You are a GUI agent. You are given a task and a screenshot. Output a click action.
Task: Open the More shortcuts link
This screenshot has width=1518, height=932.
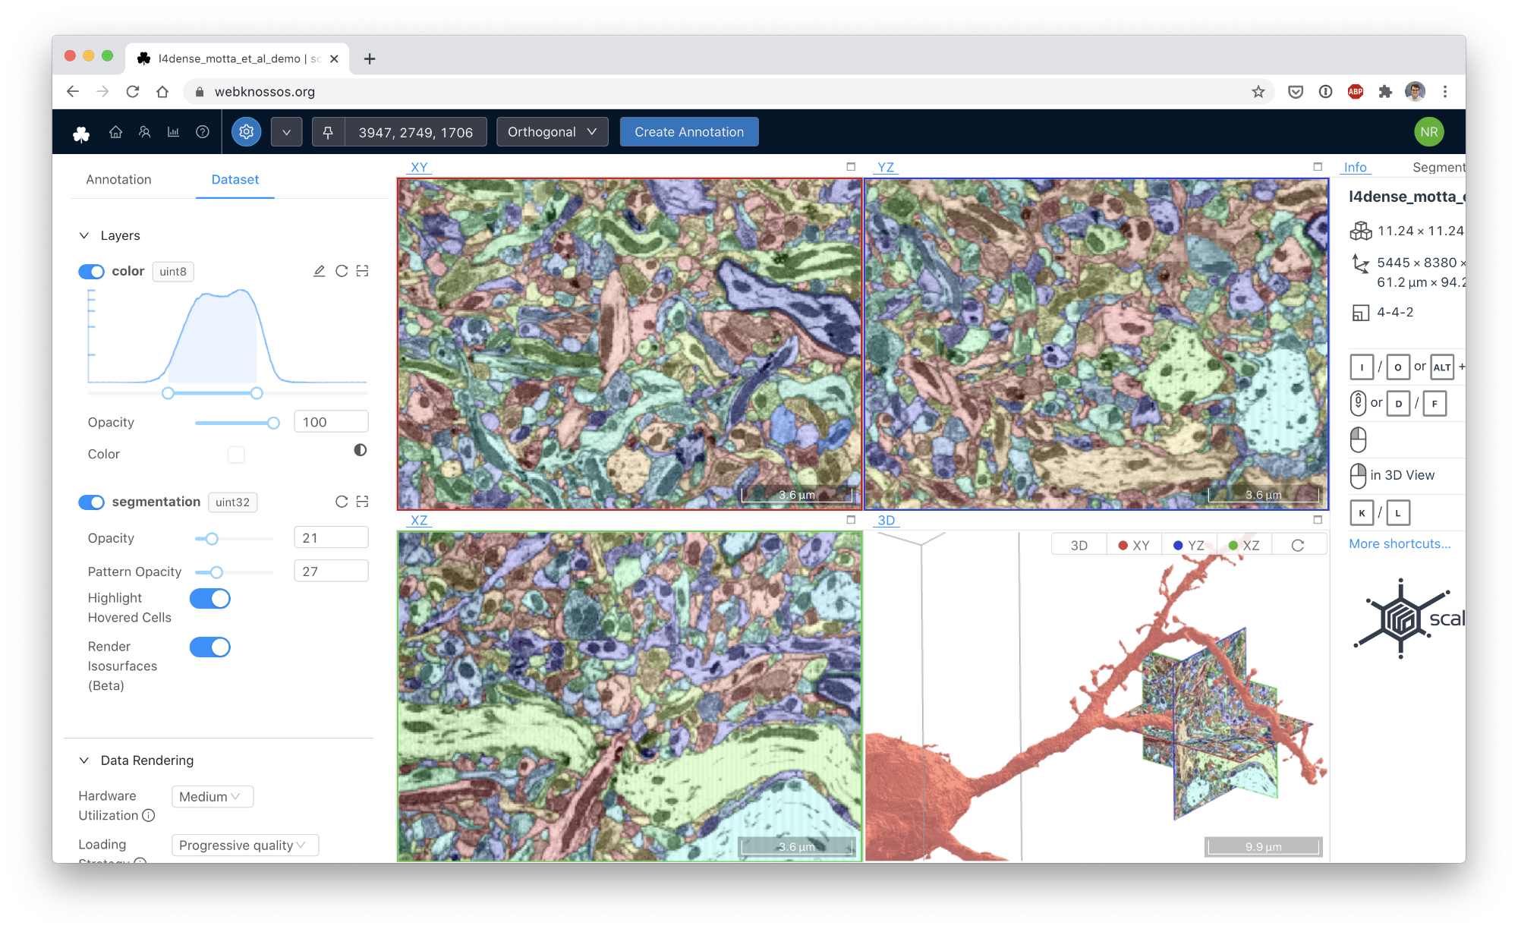[x=1399, y=543]
